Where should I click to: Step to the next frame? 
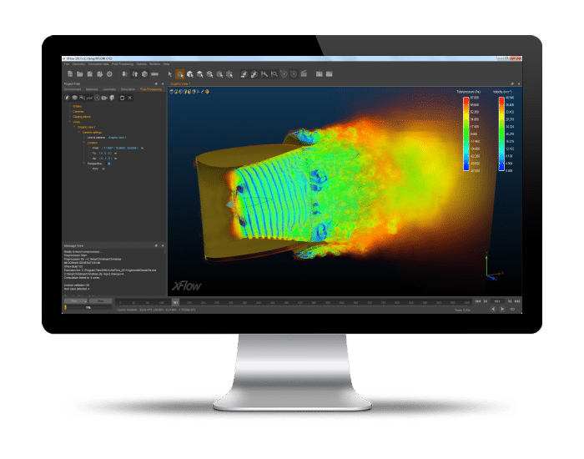tap(510, 301)
